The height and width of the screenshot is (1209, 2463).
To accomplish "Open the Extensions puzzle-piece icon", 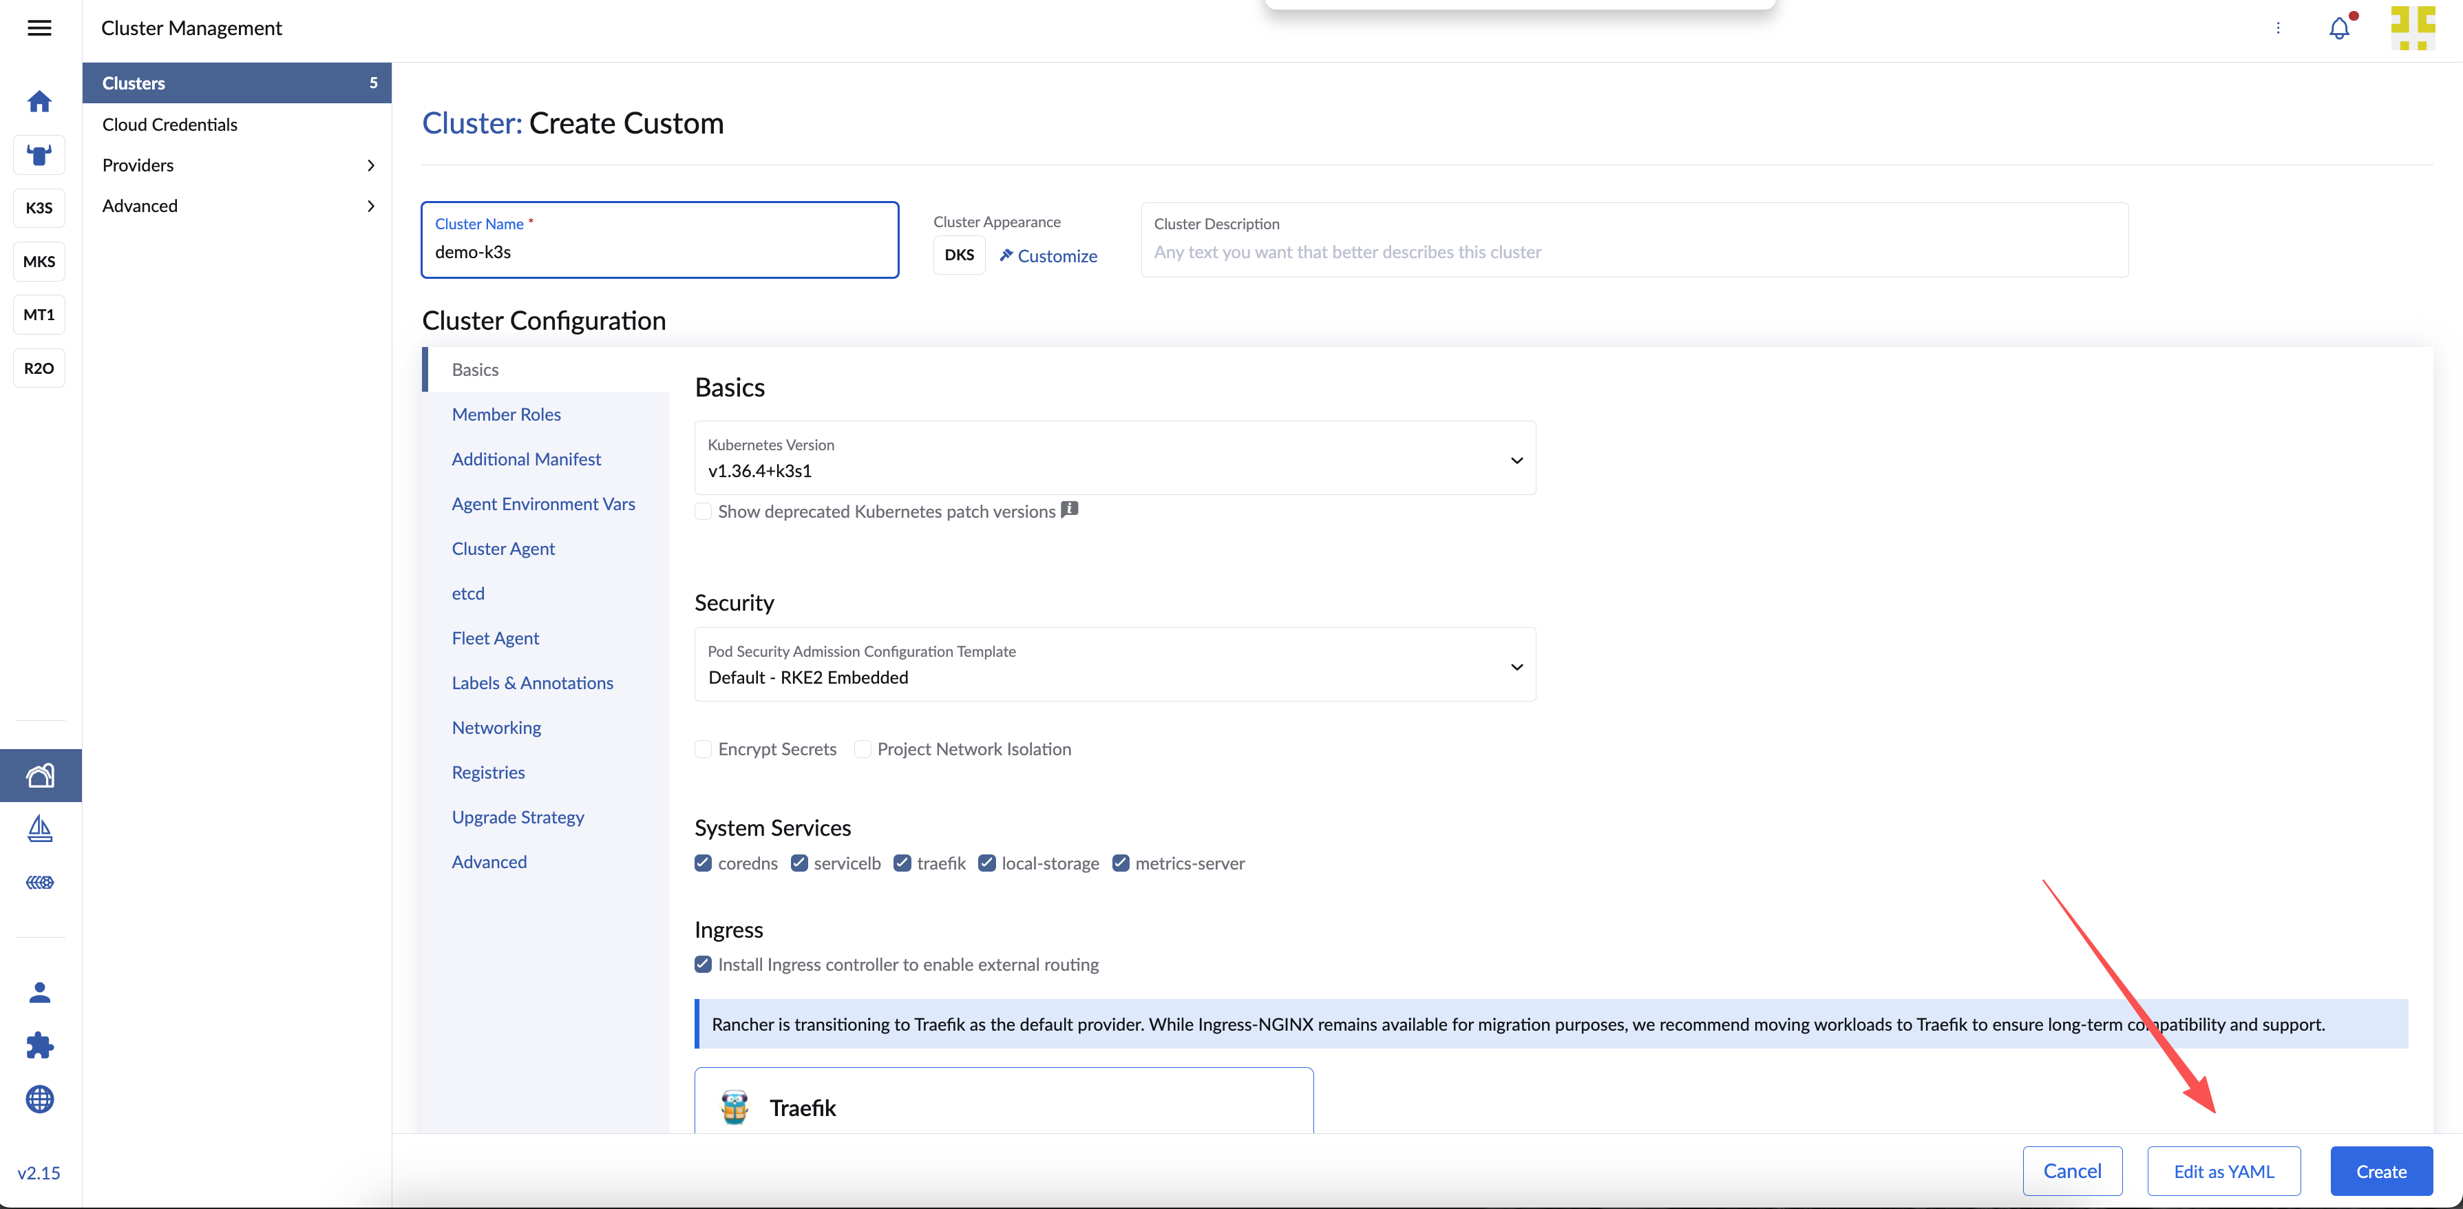I will 39,1045.
